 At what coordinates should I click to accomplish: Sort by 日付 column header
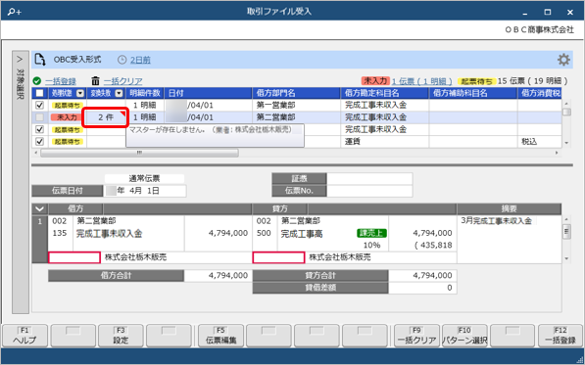(x=208, y=93)
